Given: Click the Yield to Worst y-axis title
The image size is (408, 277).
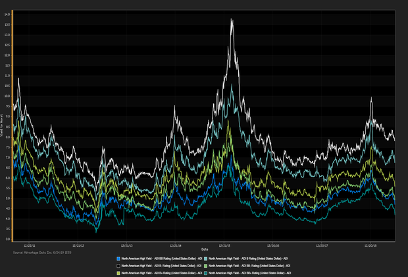Looking at the screenshot, I should point(1,126).
